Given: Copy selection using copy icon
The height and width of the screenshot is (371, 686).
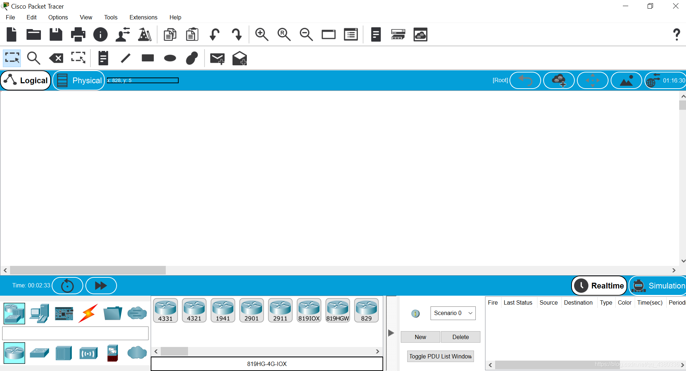Looking at the screenshot, I should coord(170,34).
